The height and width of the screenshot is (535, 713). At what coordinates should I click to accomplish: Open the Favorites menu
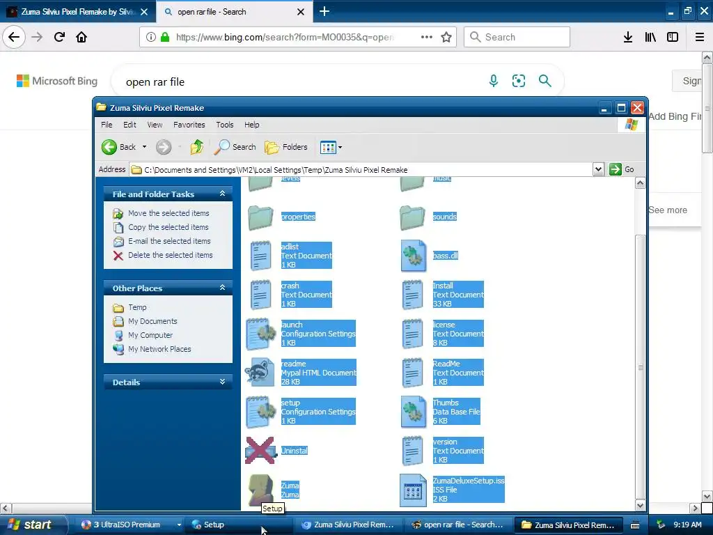[189, 125]
